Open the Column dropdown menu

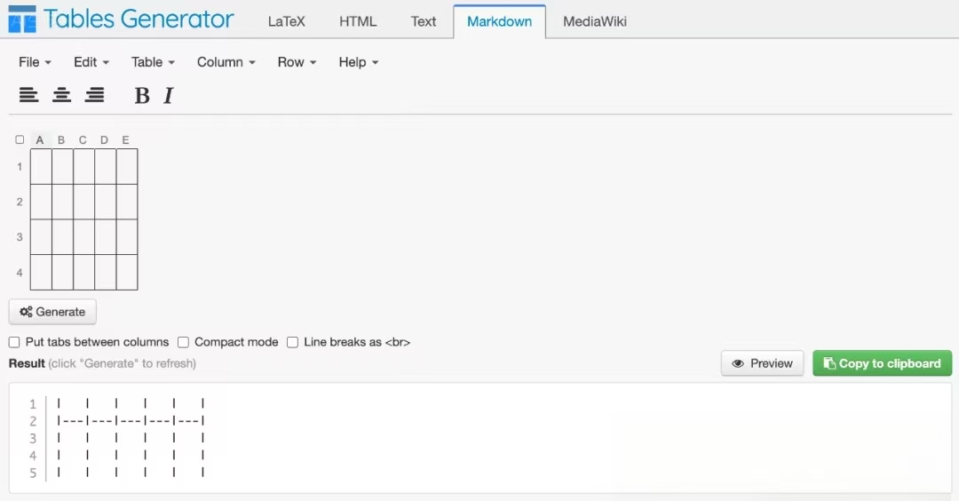226,62
